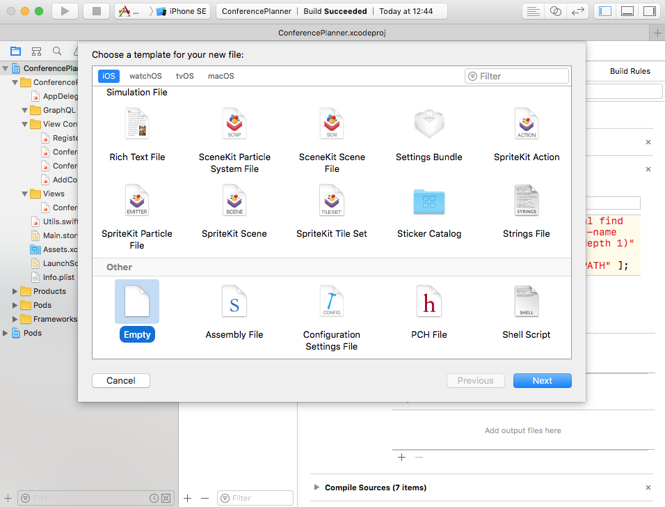
Task: Expand the Compile Sources build phase
Action: pyautogui.click(x=317, y=487)
